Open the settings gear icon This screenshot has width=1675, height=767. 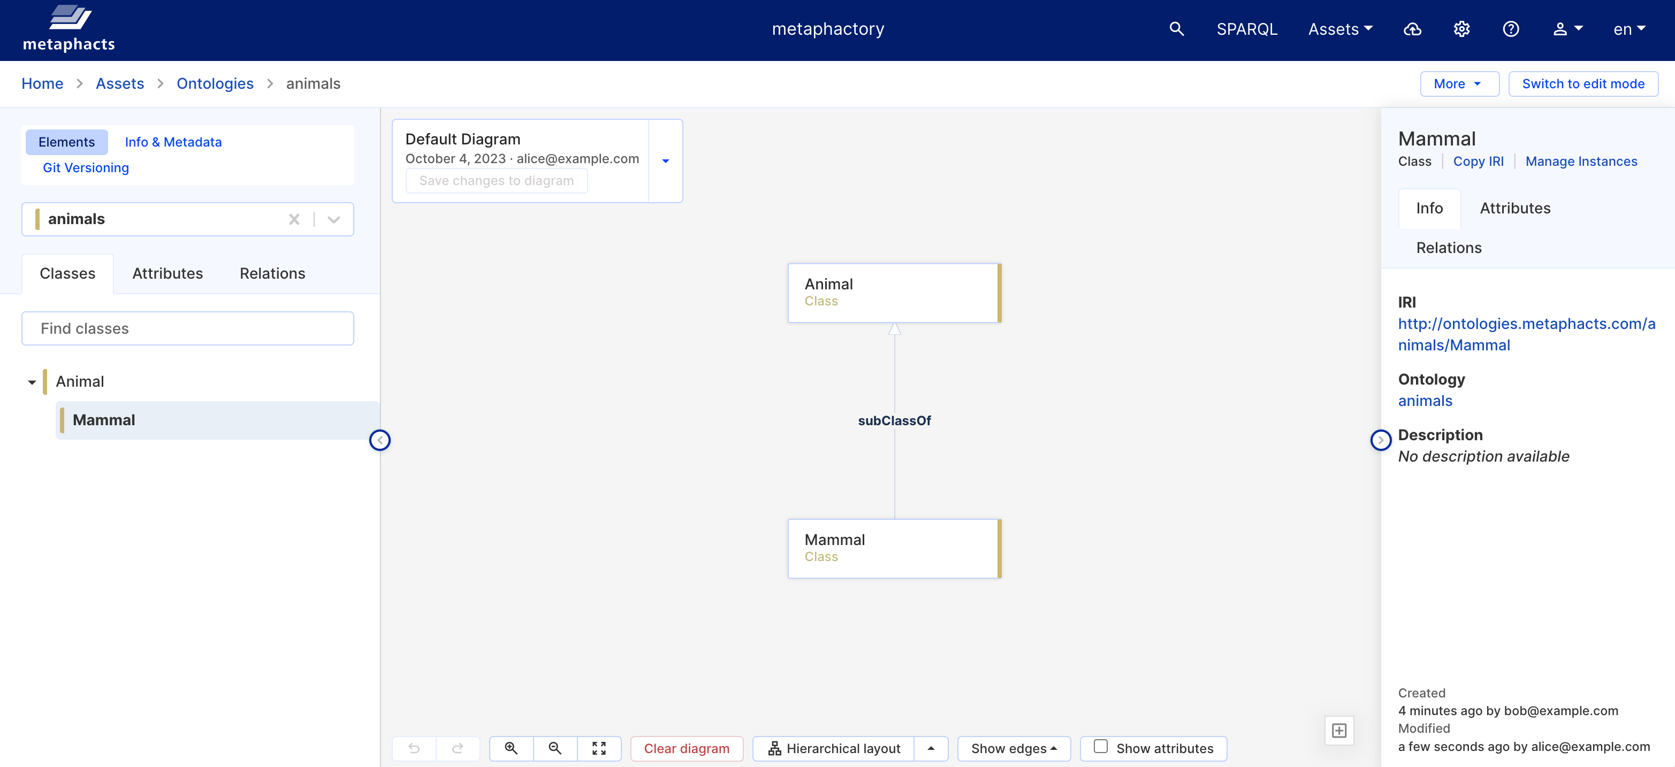tap(1461, 29)
